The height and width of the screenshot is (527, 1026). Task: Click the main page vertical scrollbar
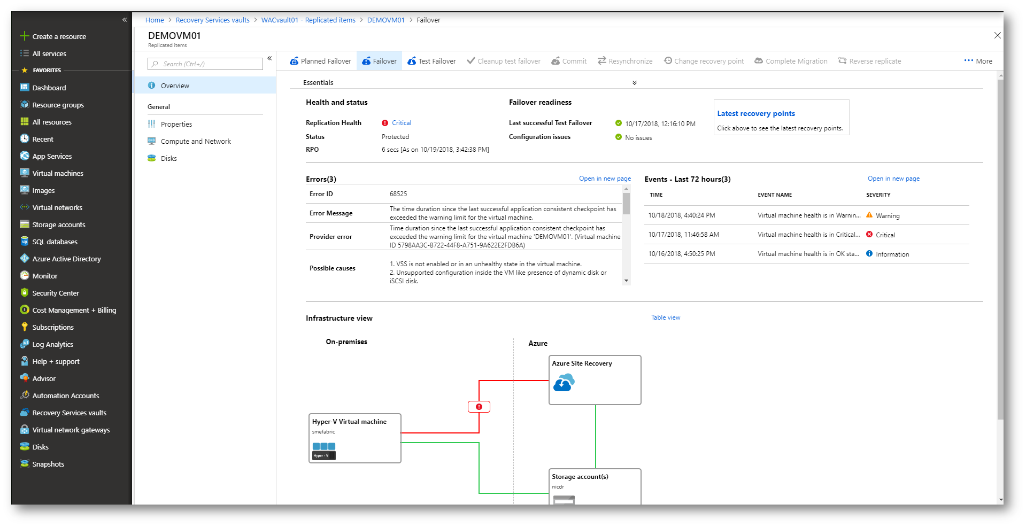tap(1001, 249)
